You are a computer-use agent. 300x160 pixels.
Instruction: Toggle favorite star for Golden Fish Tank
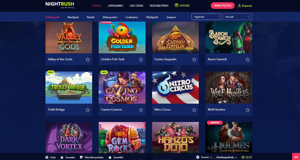pos(141,59)
